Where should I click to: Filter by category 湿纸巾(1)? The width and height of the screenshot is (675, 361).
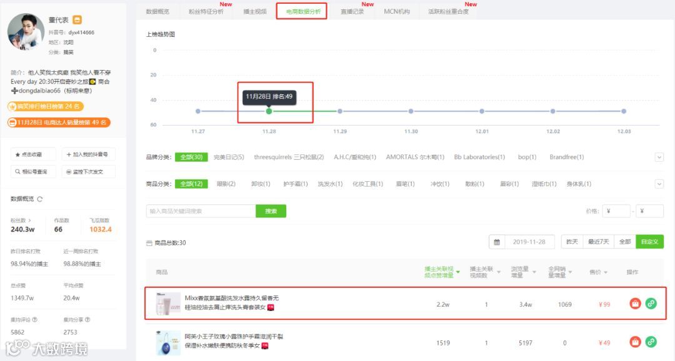point(544,184)
